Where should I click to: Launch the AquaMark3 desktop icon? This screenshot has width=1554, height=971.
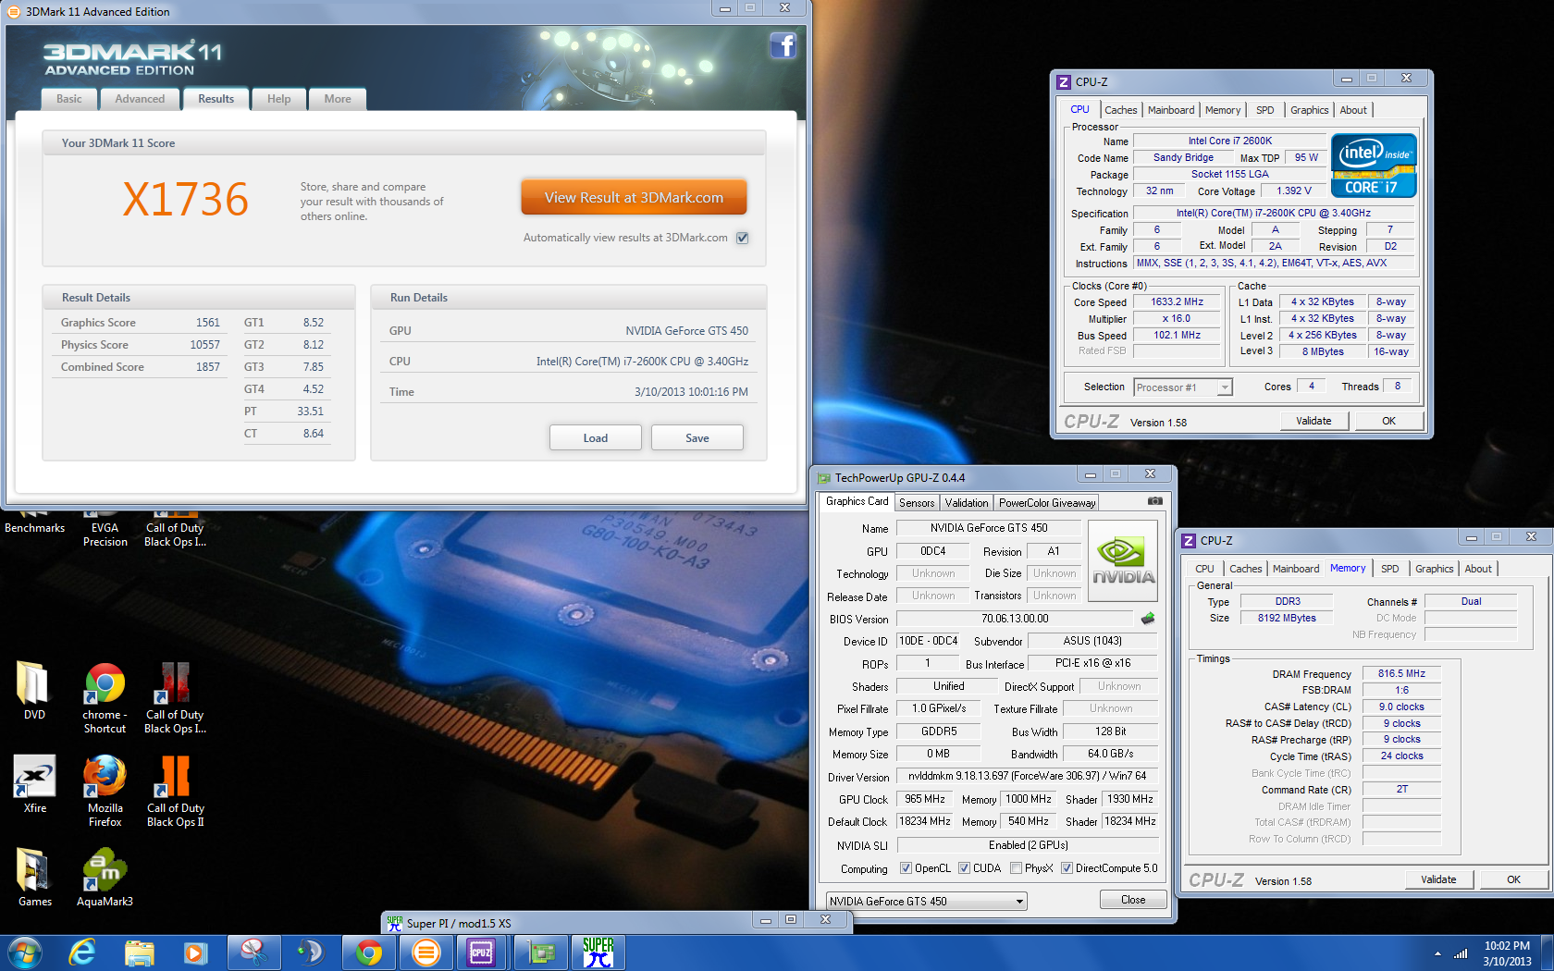coord(105,877)
